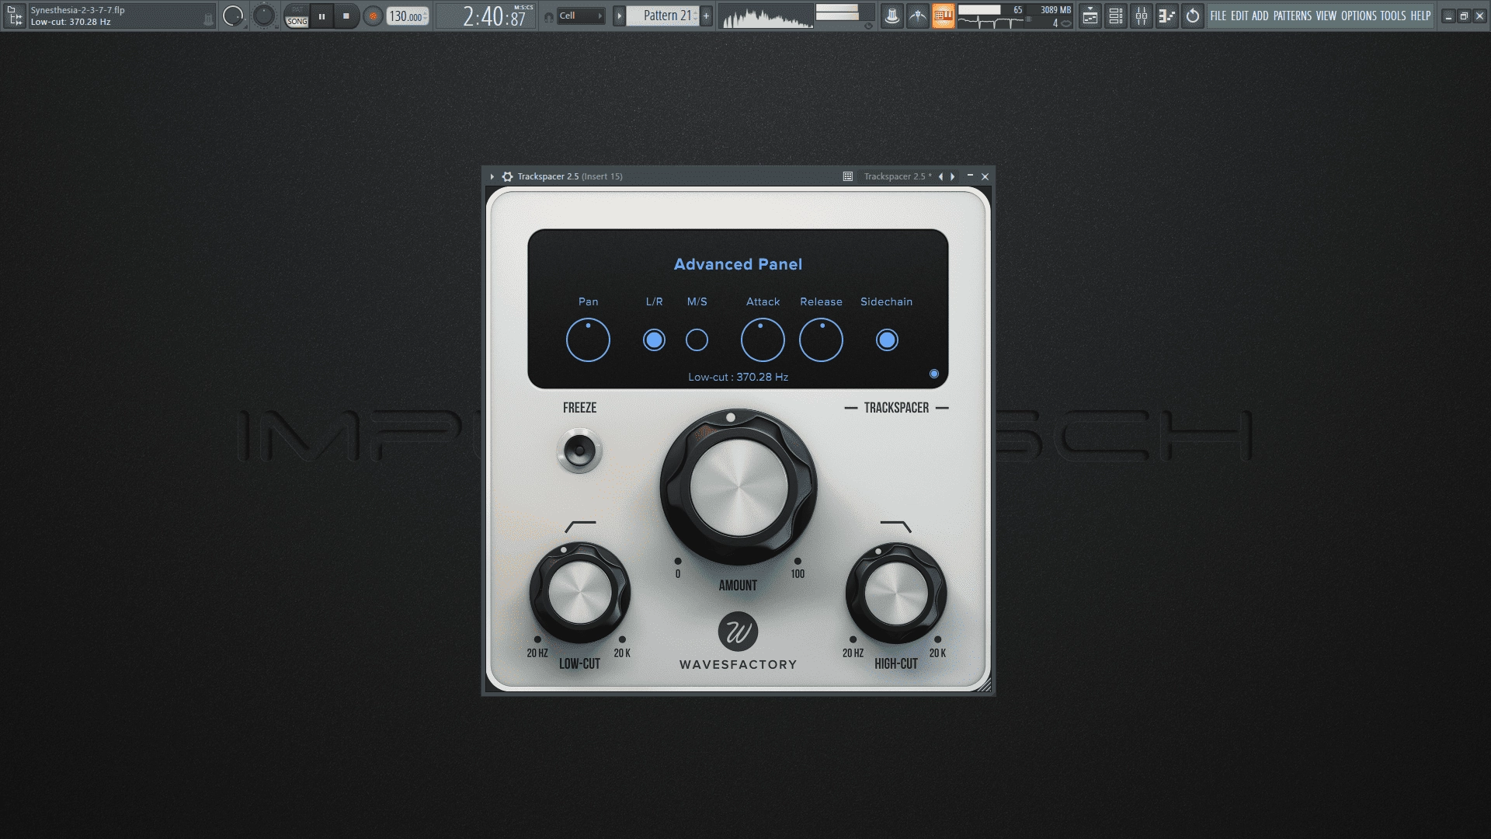Click the output waveform oscilloscope display
The height and width of the screenshot is (839, 1491).
pos(766,16)
